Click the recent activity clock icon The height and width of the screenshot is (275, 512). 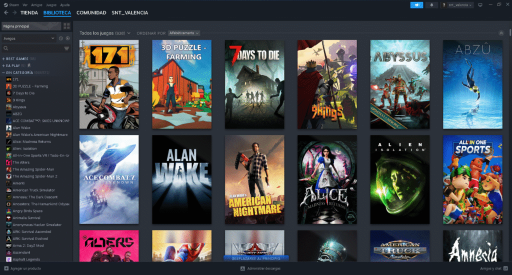pos(60,38)
